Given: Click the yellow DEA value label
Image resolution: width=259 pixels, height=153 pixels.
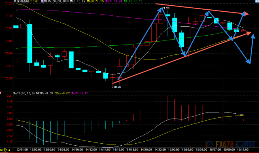Looking at the screenshot, I should point(62,93).
